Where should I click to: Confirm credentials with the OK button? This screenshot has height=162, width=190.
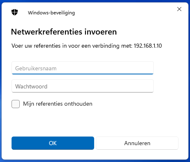(x=53, y=143)
